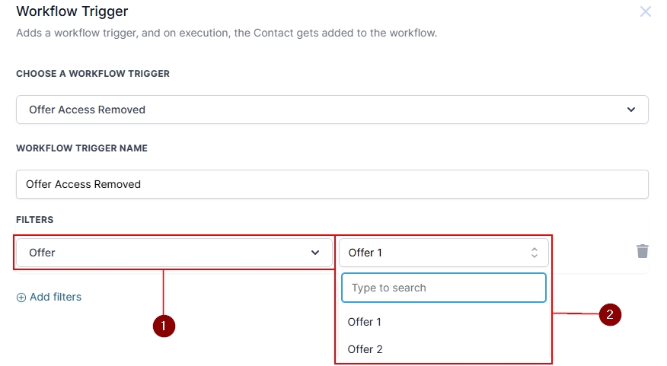Click the plus icon beside Add filters
667x366 pixels.
pyautogui.click(x=21, y=298)
